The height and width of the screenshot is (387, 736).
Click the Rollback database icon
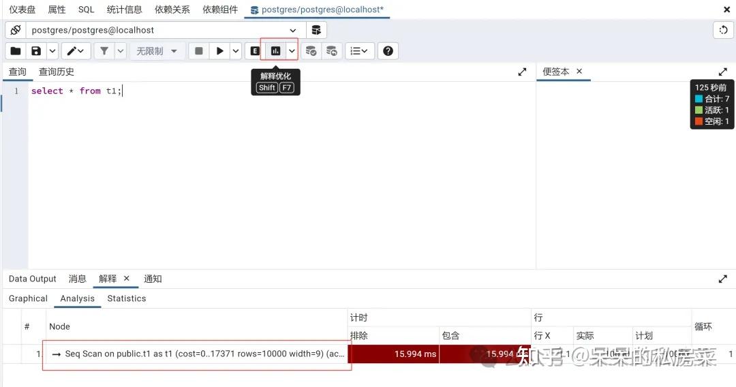tap(331, 50)
